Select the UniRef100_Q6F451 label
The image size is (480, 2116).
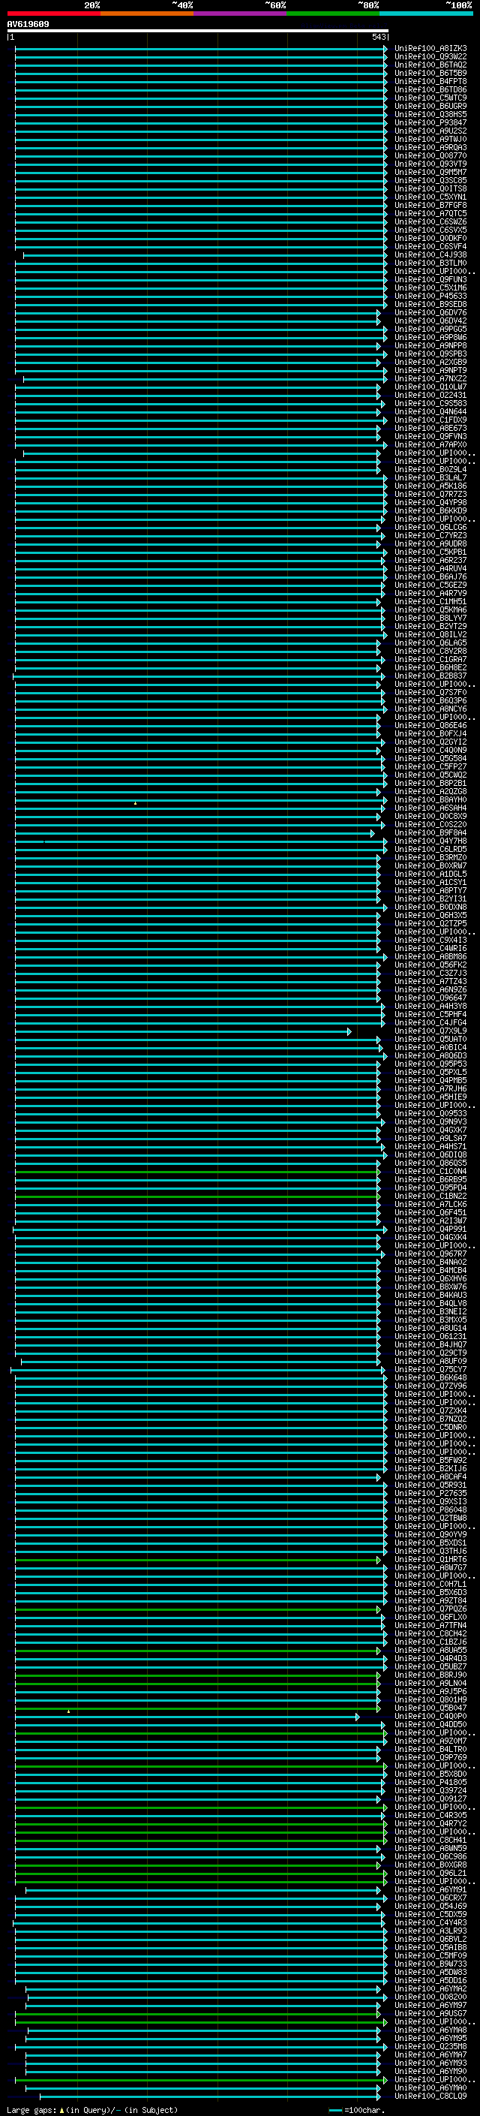tap(430, 1212)
